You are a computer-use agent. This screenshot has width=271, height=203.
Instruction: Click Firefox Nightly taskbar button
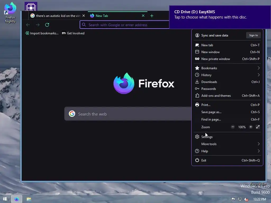[x=17, y=199]
